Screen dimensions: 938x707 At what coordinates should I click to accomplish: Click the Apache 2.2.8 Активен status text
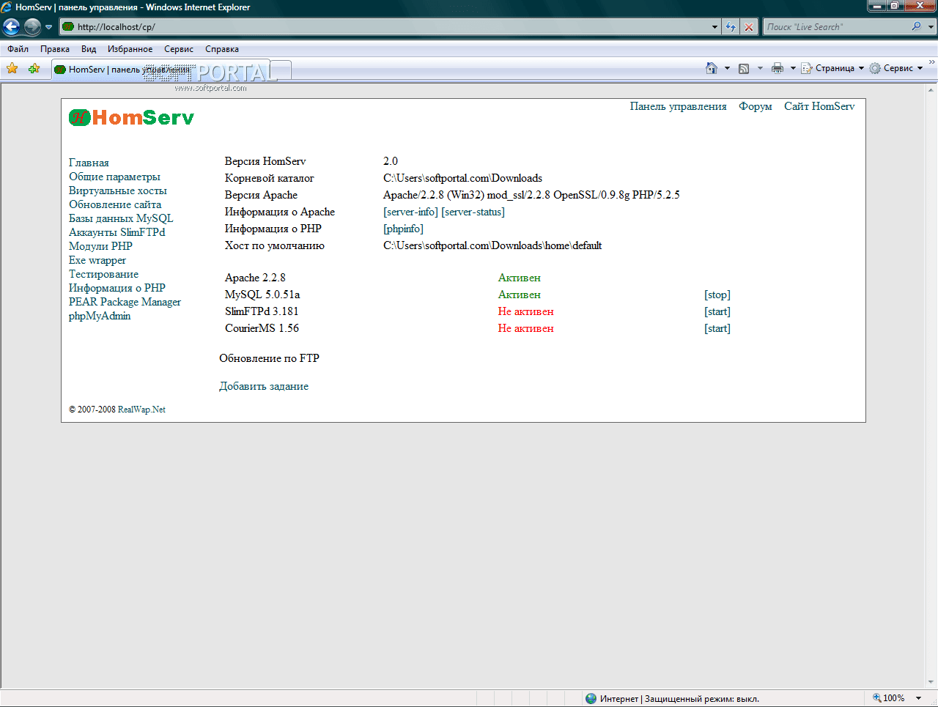[520, 278]
